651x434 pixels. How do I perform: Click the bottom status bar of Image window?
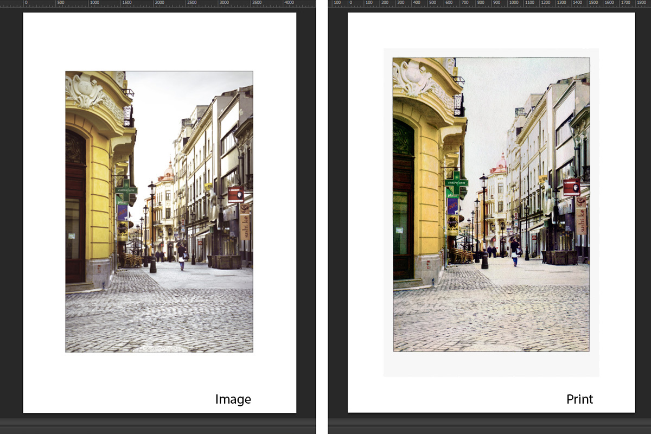pyautogui.click(x=157, y=423)
